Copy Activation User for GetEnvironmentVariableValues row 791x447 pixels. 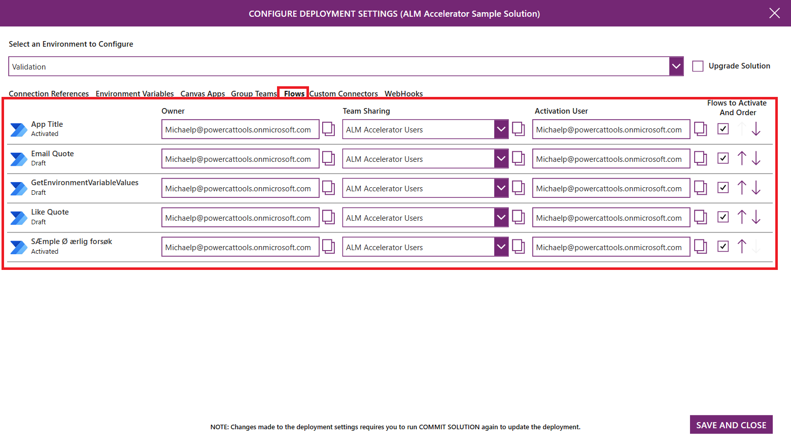pos(701,188)
